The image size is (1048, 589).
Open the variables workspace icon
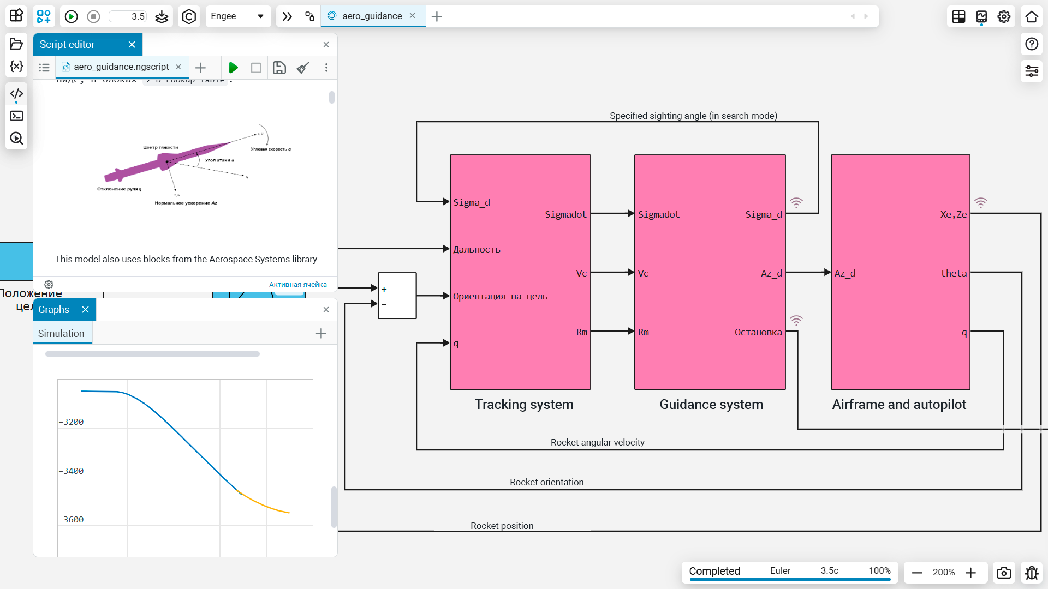click(16, 66)
